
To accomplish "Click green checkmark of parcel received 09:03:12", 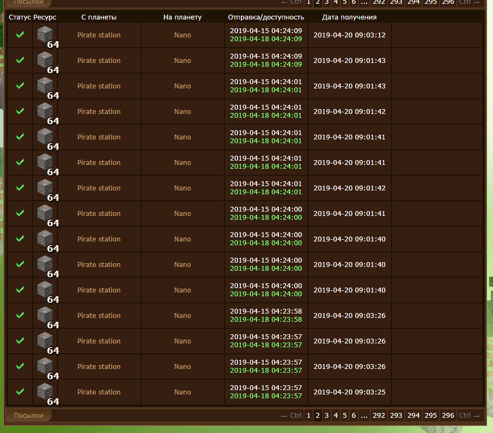I will point(20,35).
